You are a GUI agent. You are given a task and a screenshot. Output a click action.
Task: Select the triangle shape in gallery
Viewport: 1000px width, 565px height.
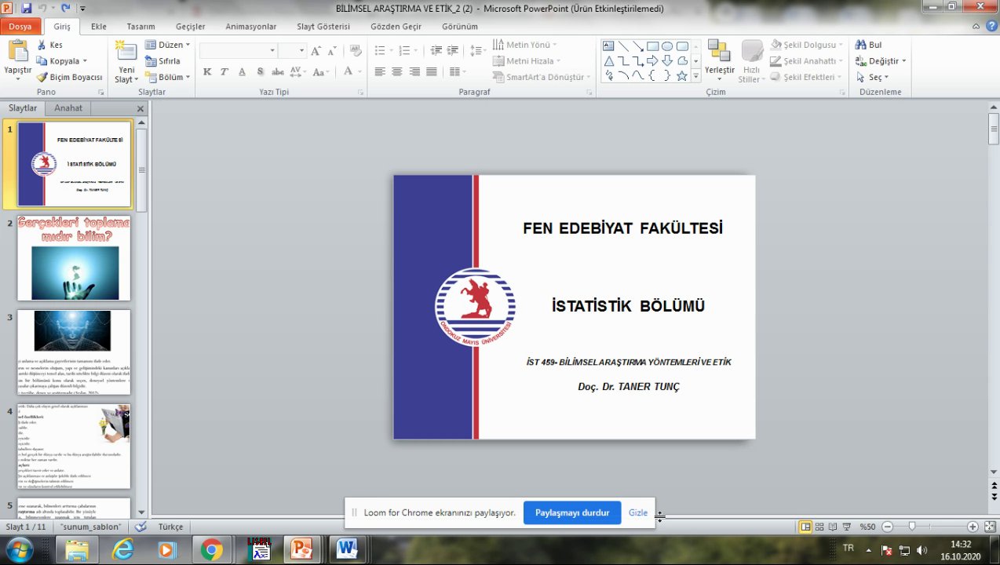tap(608, 61)
